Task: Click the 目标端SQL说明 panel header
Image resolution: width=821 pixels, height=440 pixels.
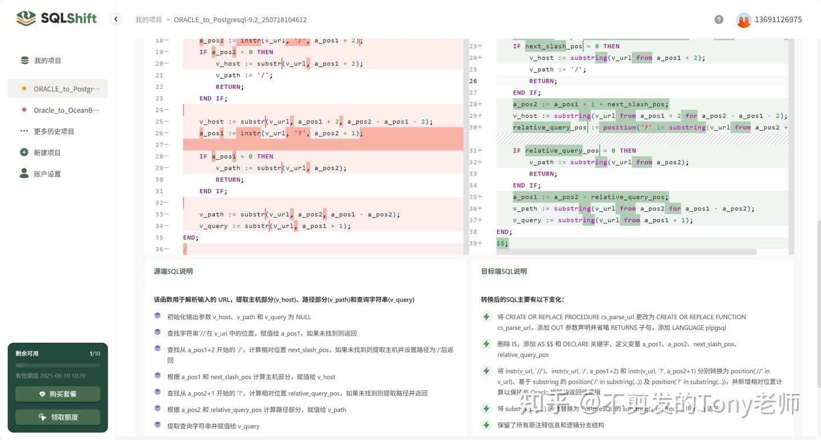Action: tap(503, 271)
